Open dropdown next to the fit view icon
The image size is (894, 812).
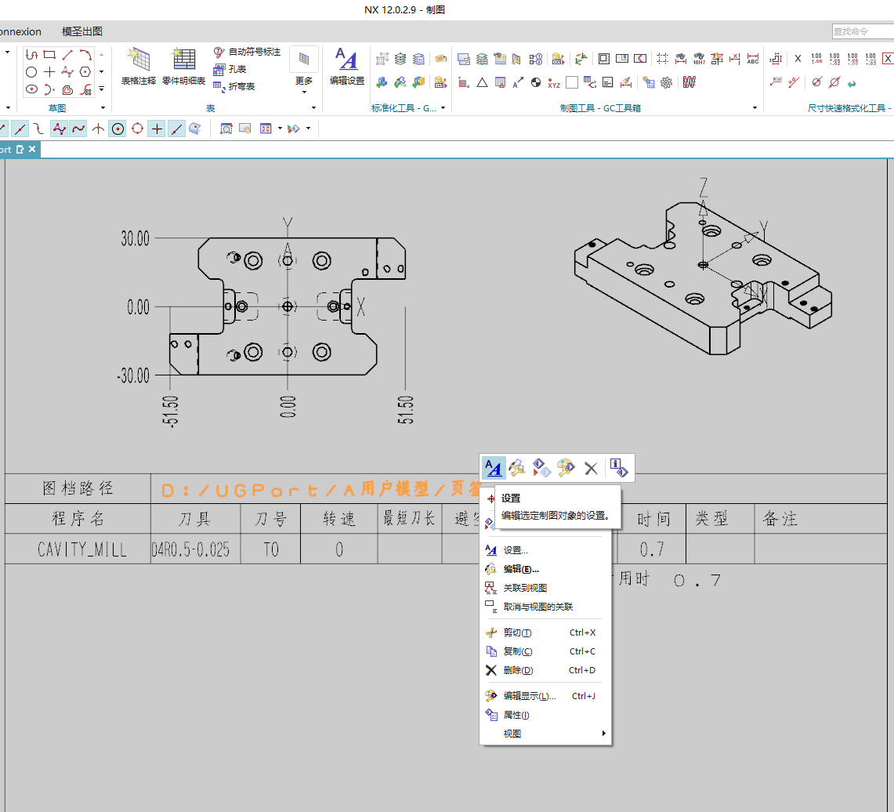point(280,129)
